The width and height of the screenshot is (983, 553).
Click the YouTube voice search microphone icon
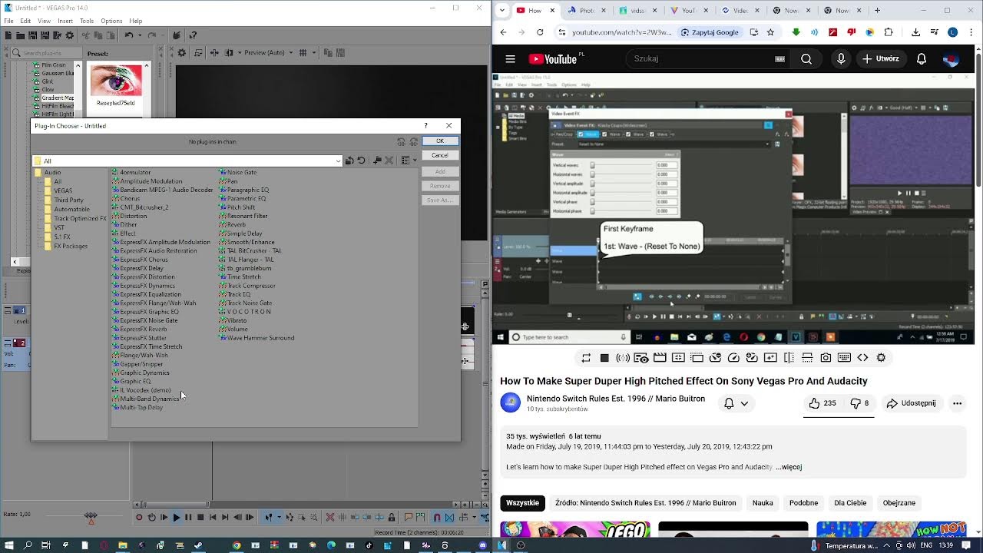[x=841, y=58]
